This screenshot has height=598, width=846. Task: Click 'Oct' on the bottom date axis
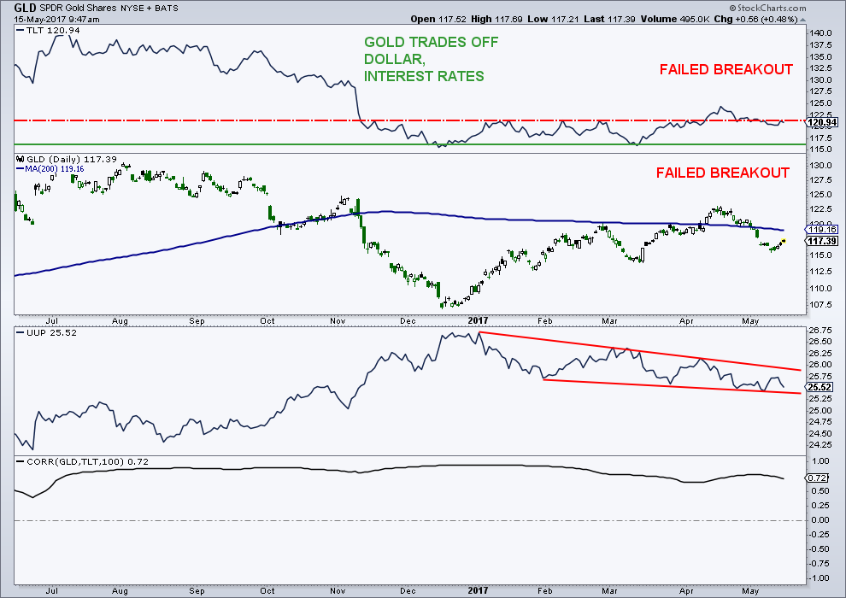[x=267, y=591]
